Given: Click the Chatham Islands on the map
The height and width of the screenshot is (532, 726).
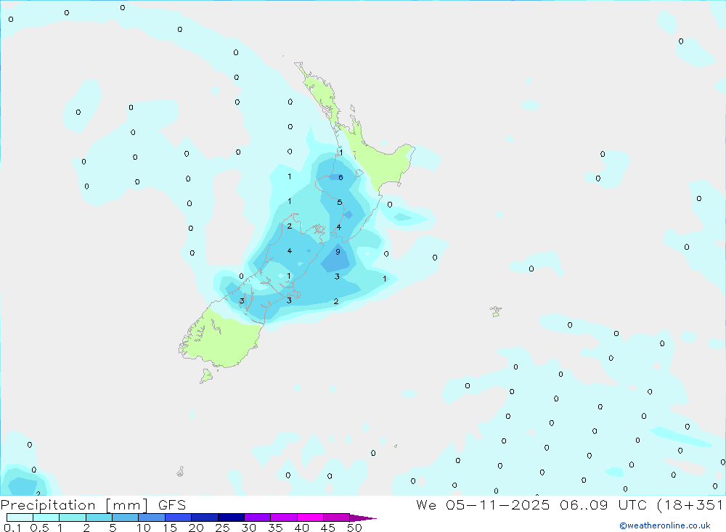Looking at the screenshot, I should point(496,311).
